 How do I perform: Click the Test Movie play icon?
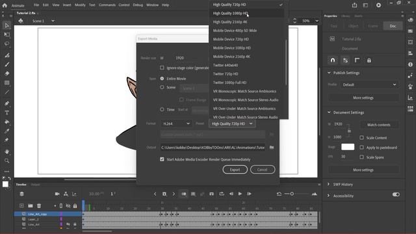click(378, 5)
